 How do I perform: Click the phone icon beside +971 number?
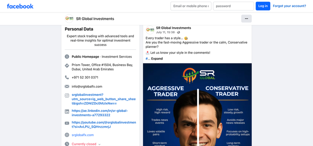coord(67,77)
